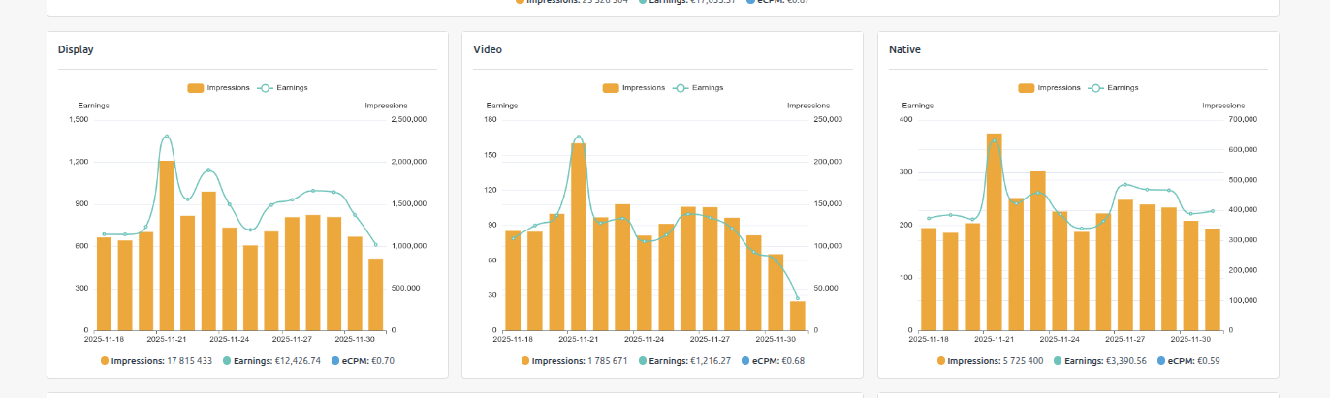The image size is (1330, 398).
Task: Click the Earnings peak point in Display chart
Action: pyautogui.click(x=167, y=137)
